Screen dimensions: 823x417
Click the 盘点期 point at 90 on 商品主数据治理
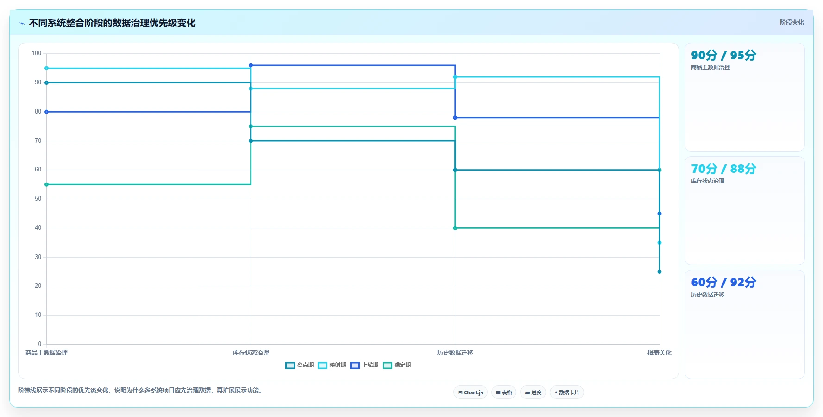click(x=46, y=82)
